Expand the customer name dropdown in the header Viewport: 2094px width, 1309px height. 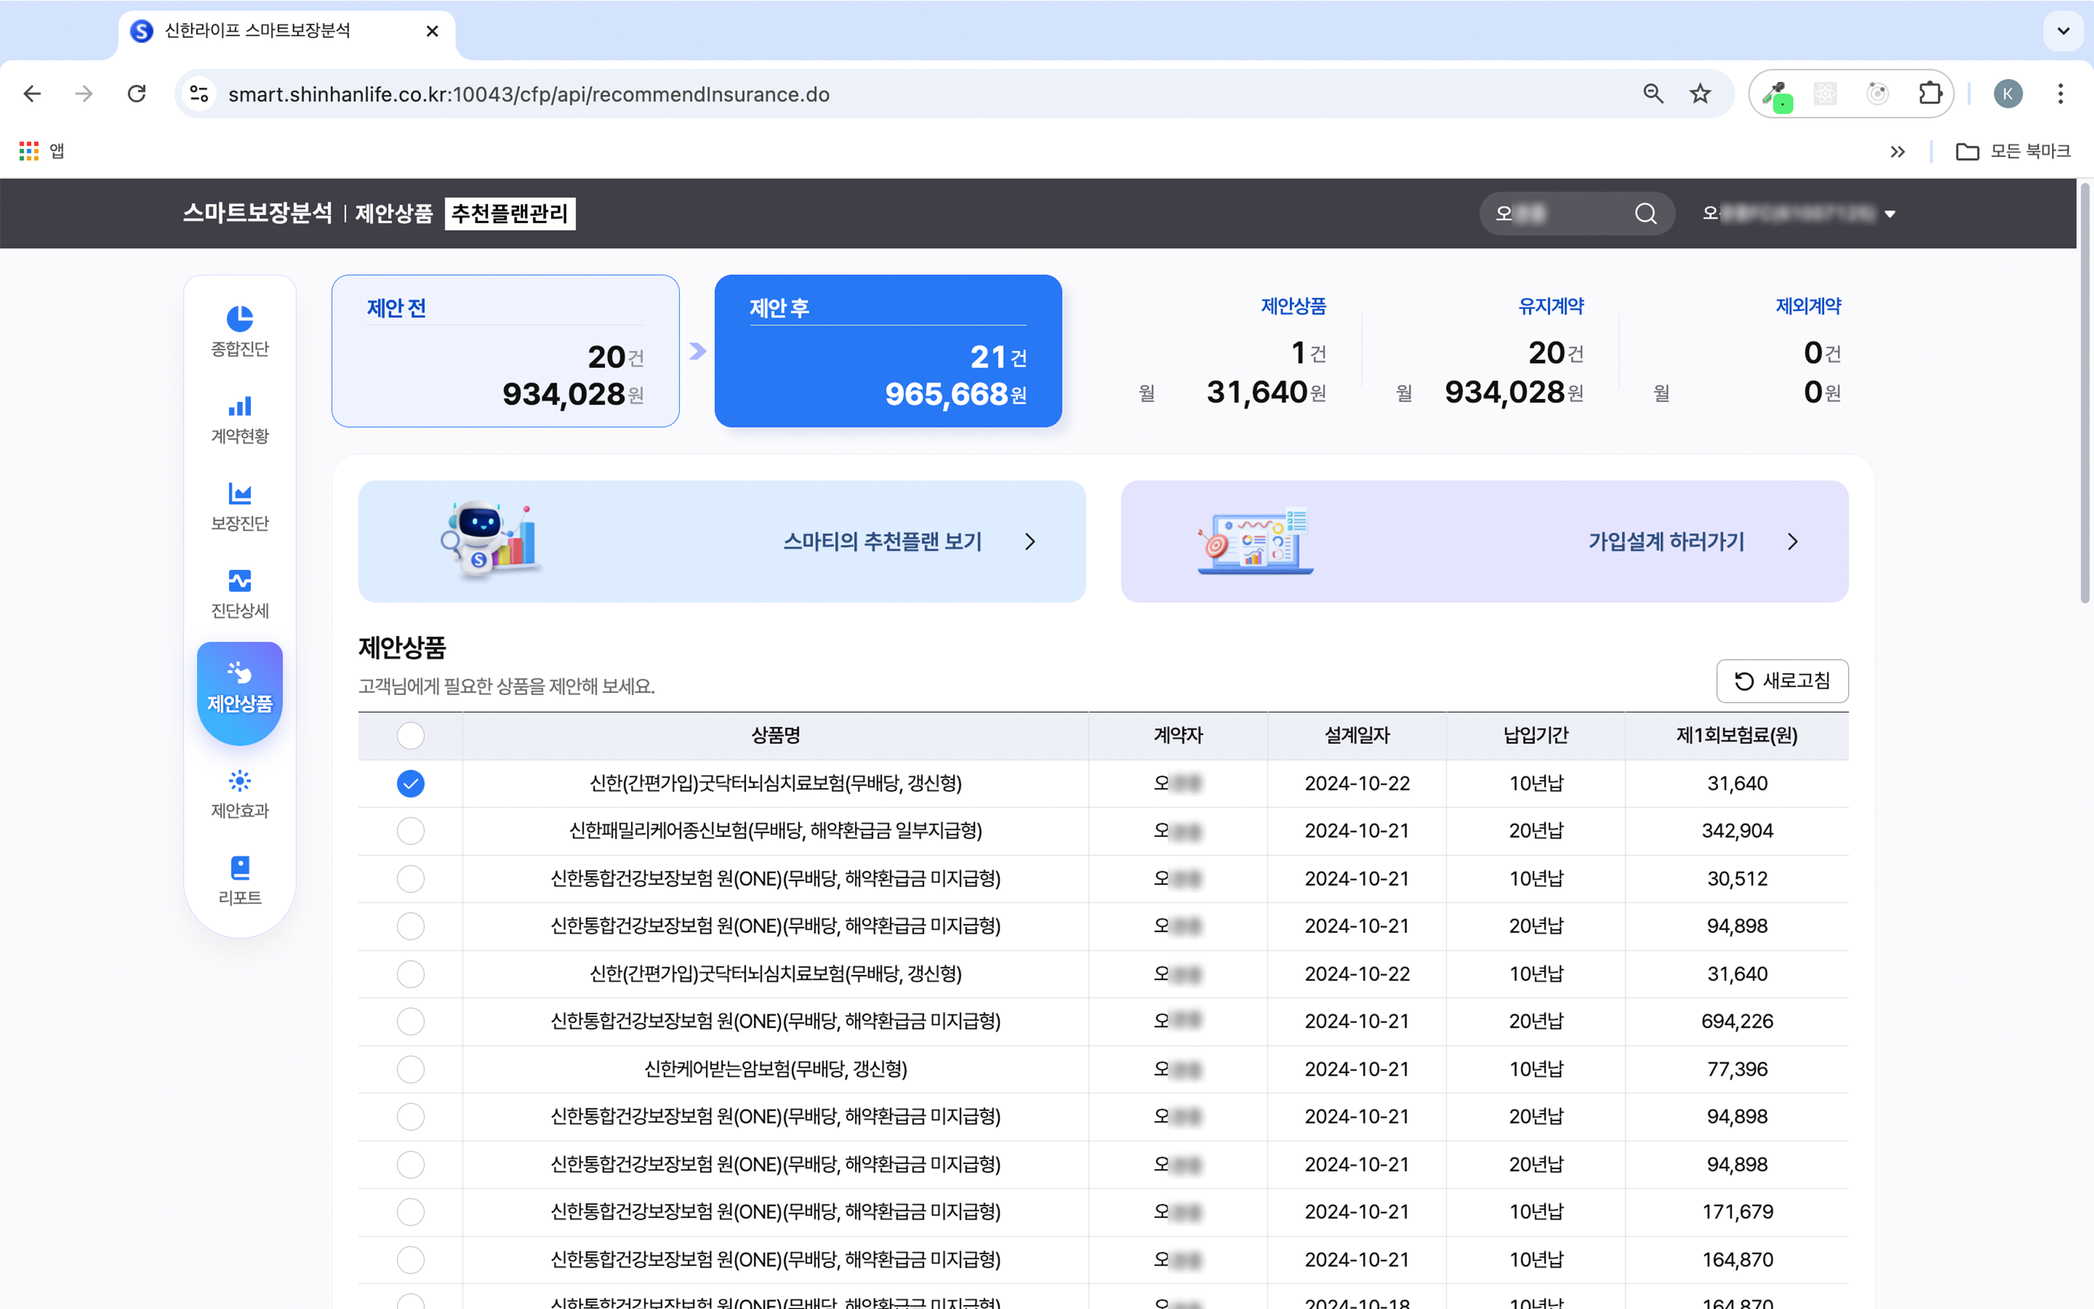coord(1892,213)
